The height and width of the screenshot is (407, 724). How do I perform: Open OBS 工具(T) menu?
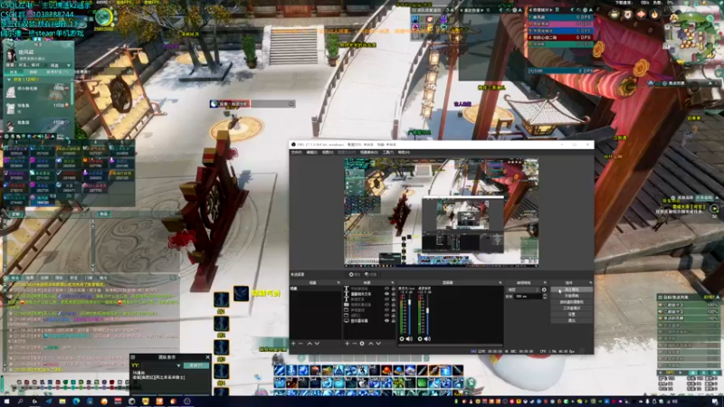tap(388, 152)
